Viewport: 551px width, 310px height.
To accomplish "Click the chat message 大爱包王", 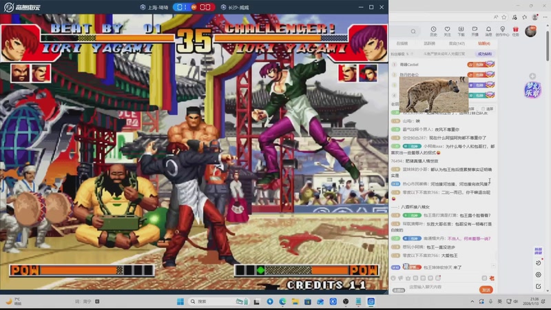I will tap(449, 256).
